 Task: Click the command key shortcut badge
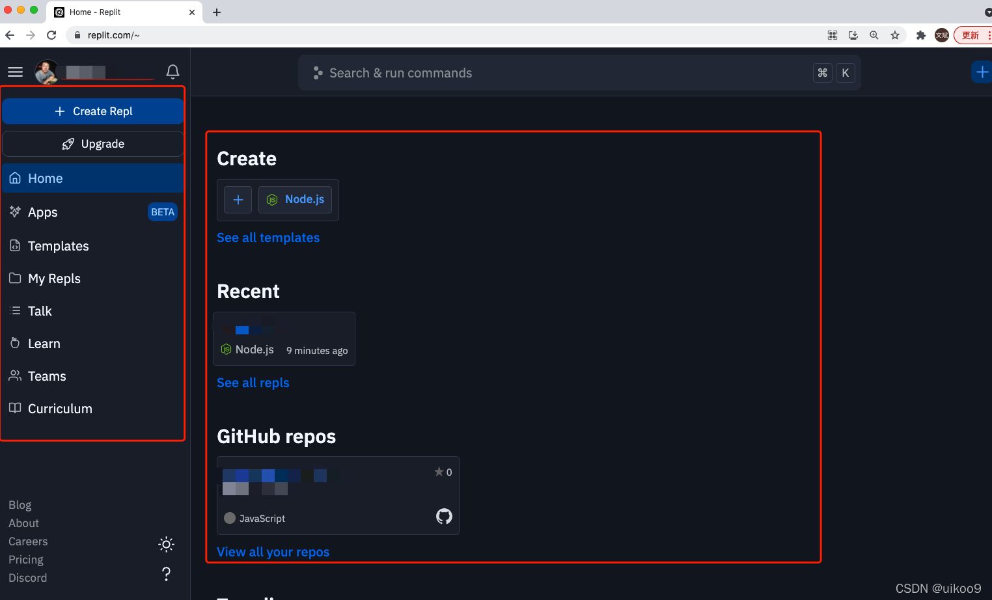[x=823, y=73]
